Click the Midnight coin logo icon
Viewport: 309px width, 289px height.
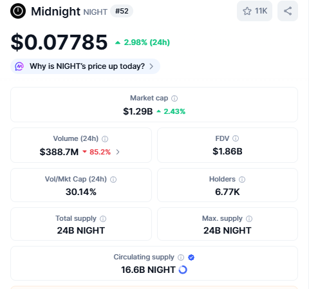coord(18,11)
